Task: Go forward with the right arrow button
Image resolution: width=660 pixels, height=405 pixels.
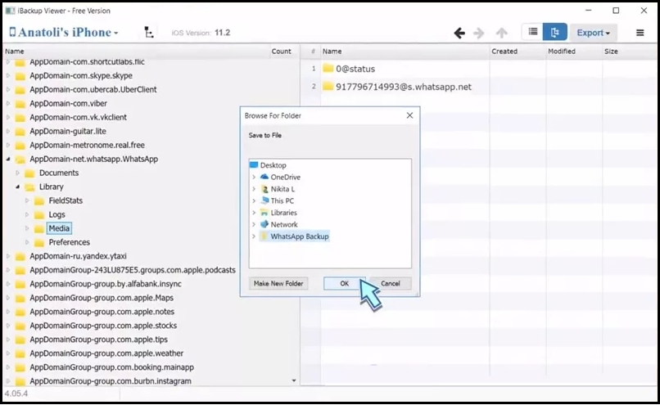Action: [x=479, y=33]
